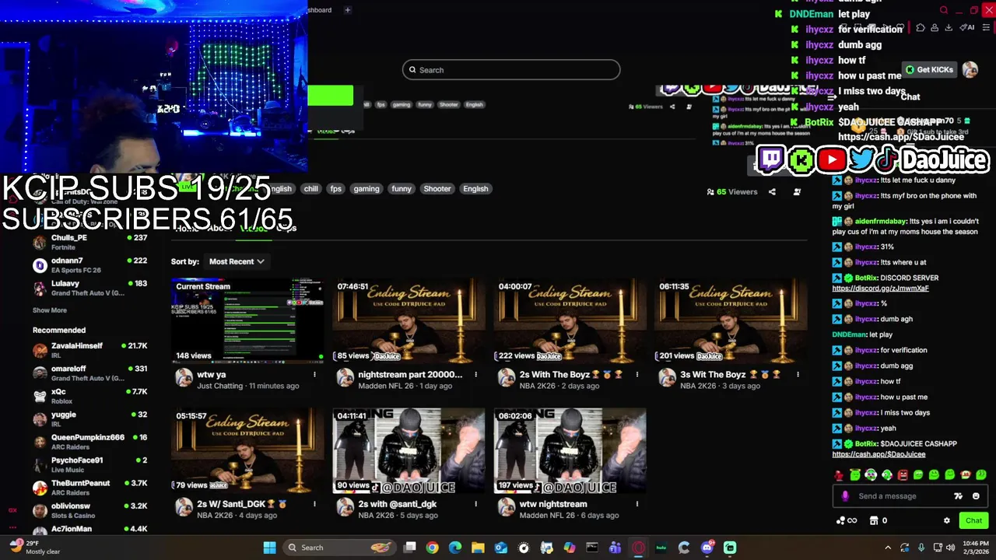Image resolution: width=996 pixels, height=560 pixels.
Task: Click the Windows taskbar Search box
Action: pos(338,548)
